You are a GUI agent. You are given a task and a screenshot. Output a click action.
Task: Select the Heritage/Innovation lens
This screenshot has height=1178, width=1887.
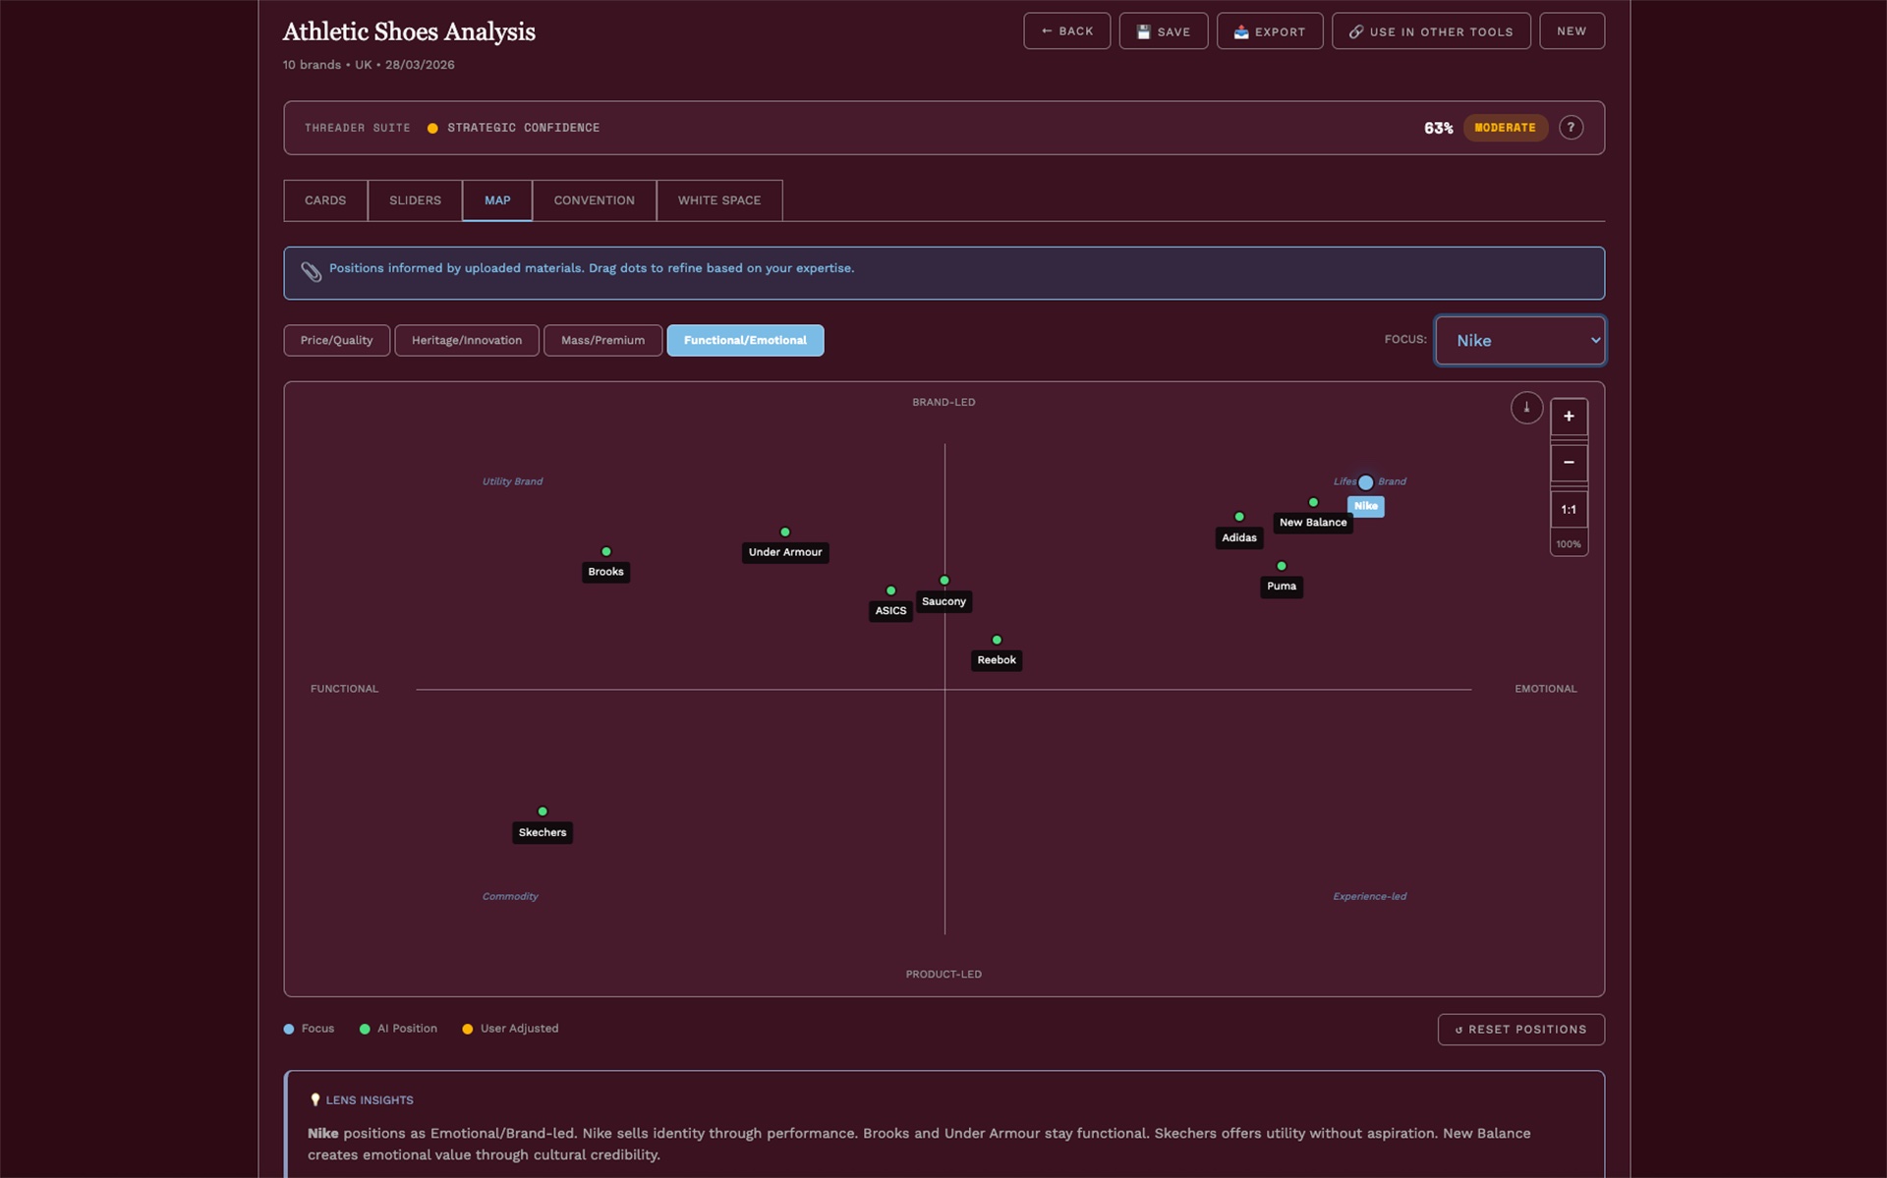tap(467, 340)
